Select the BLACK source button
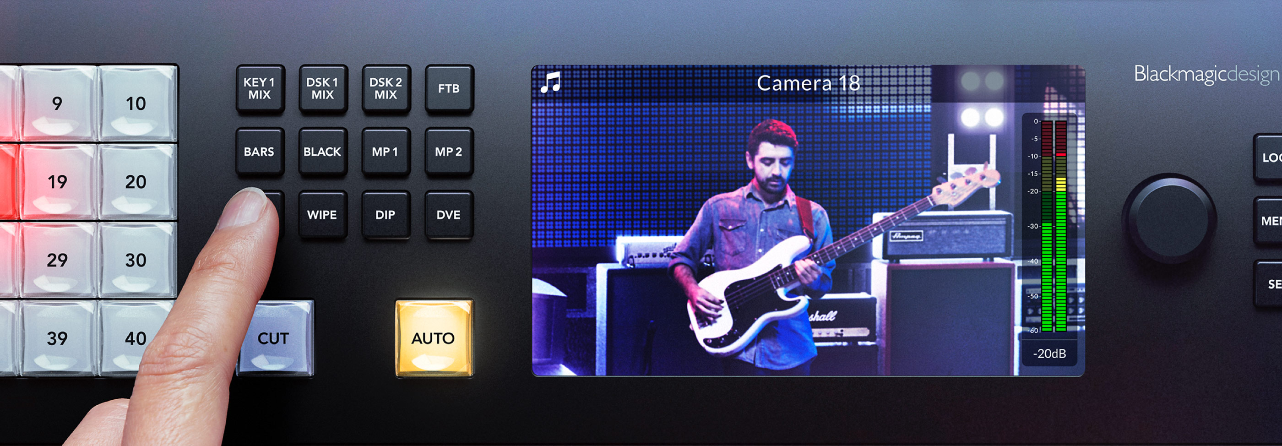This screenshot has height=446, width=1282. (322, 152)
